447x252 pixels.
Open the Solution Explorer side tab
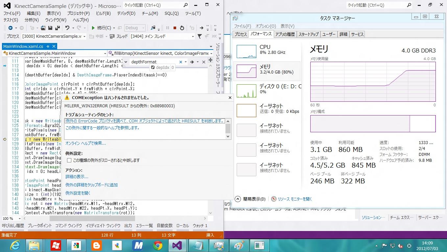pyautogui.click(x=218, y=65)
